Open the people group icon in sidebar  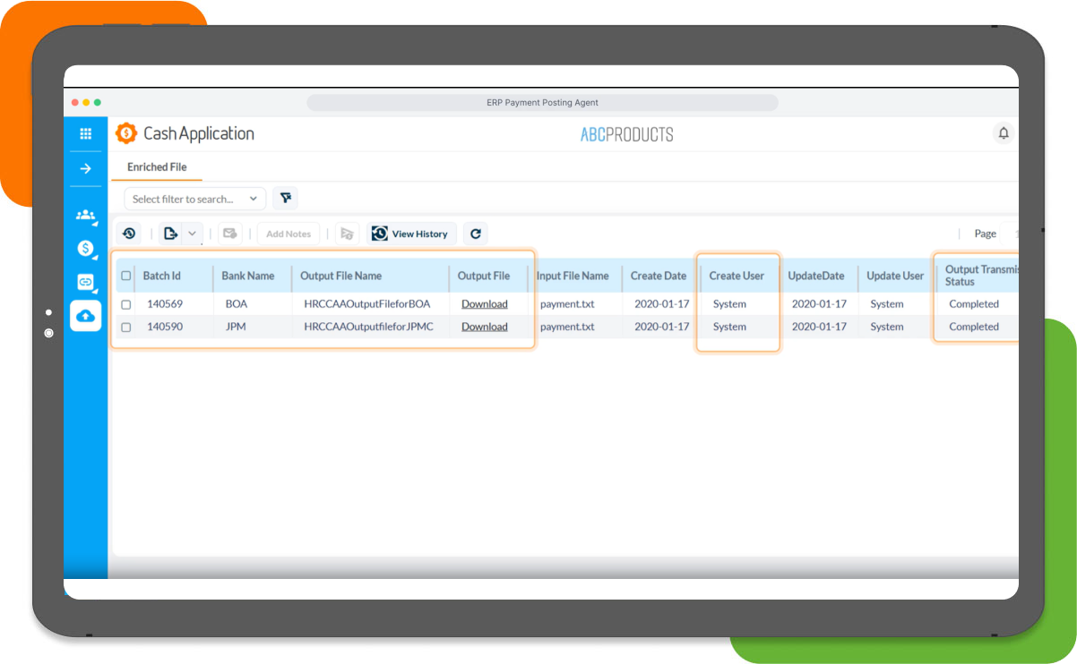click(x=86, y=216)
